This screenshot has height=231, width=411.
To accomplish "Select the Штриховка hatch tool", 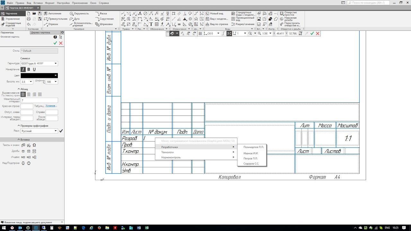I will point(104,24).
